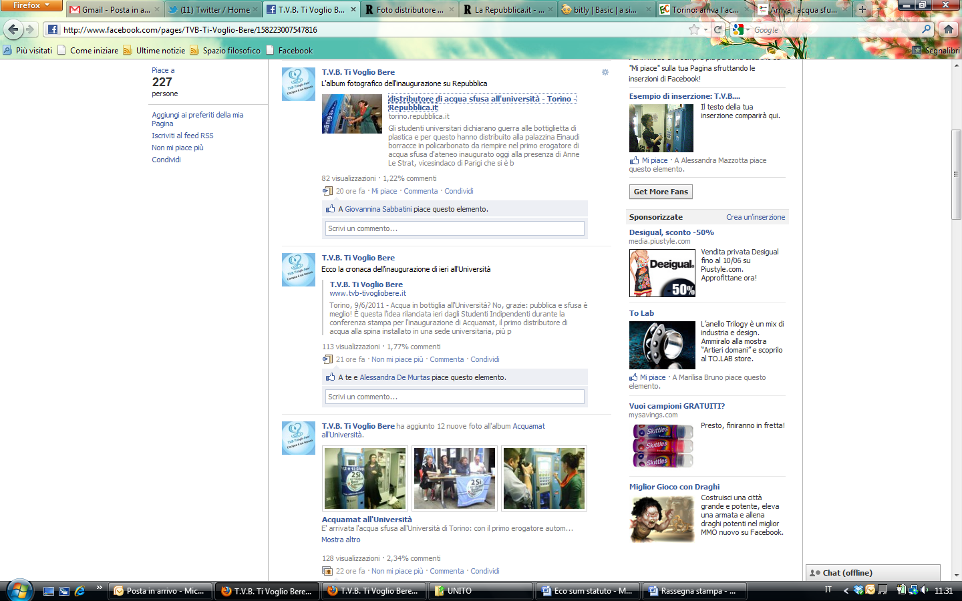The width and height of the screenshot is (962, 601).
Task: Click the Iscriviti al feed RSS link
Action: tap(182, 136)
